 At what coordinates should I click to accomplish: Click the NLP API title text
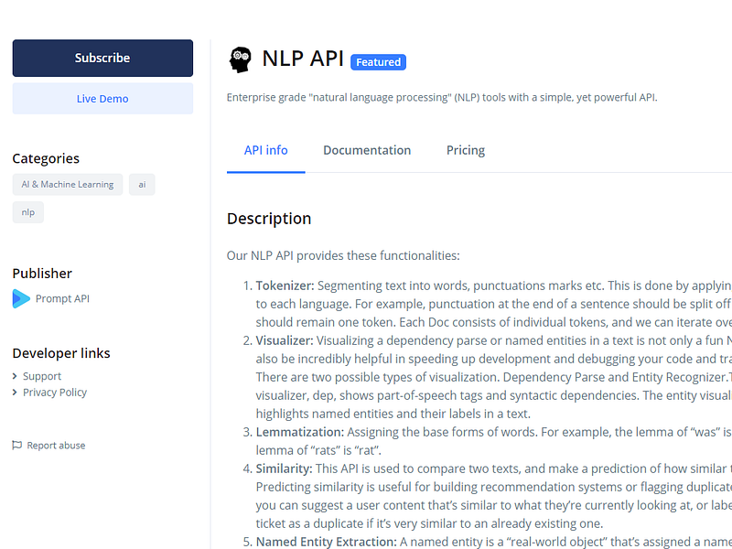pos(303,59)
